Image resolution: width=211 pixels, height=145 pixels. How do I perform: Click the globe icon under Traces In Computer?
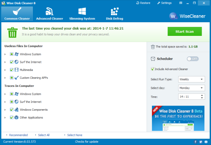click(x=16, y=102)
